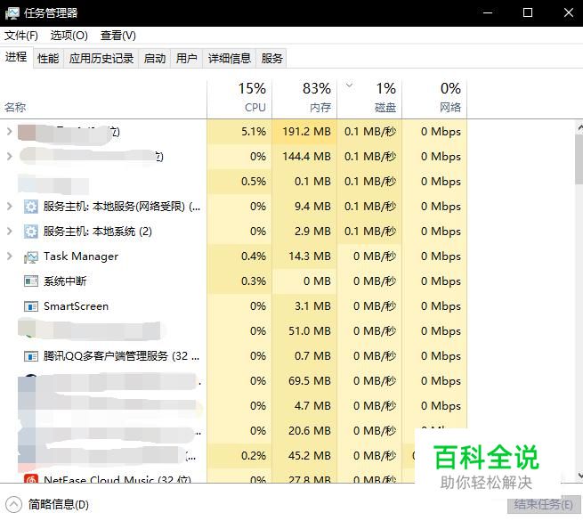The height and width of the screenshot is (521, 583).
Task: Click the sort arrow above 磁盘 column
Action: click(x=349, y=85)
